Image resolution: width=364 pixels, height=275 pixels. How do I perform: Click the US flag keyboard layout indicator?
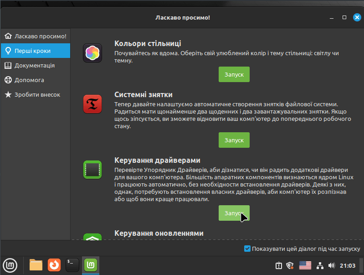305,265
